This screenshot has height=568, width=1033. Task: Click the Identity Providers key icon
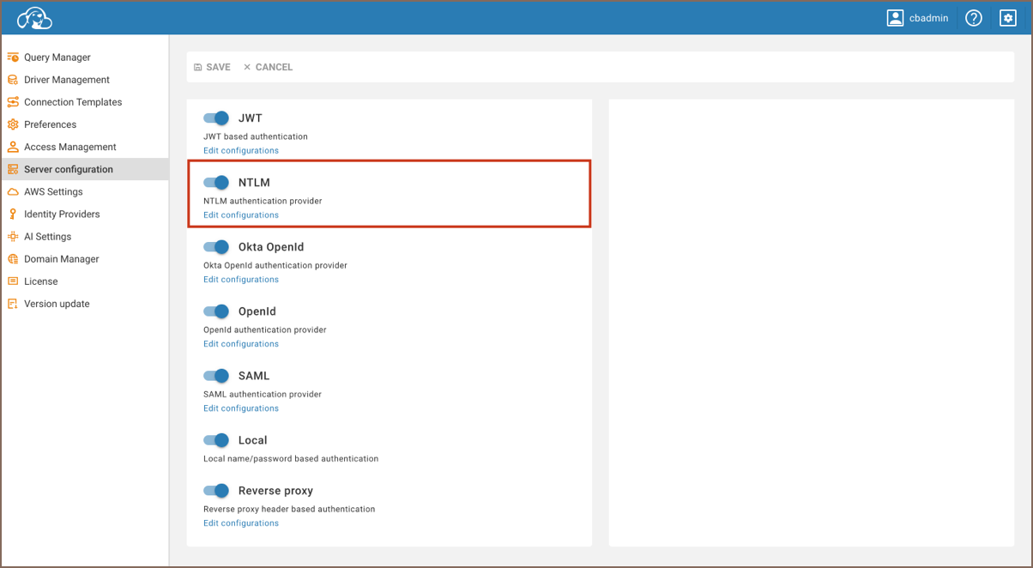coord(13,215)
